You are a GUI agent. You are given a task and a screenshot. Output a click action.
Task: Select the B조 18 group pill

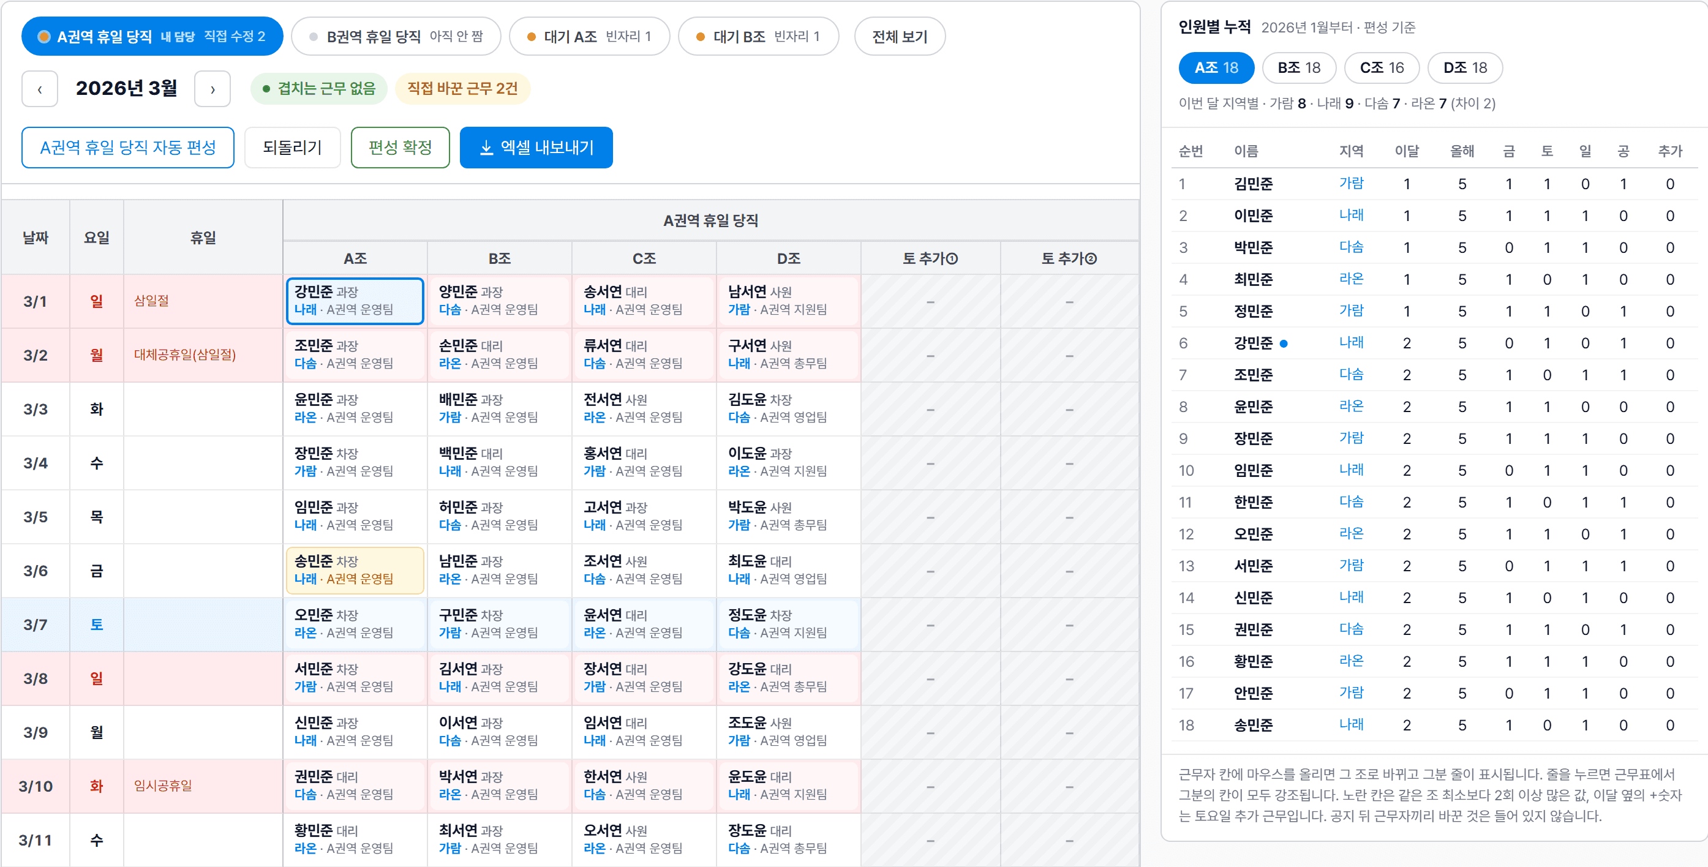tap(1299, 67)
